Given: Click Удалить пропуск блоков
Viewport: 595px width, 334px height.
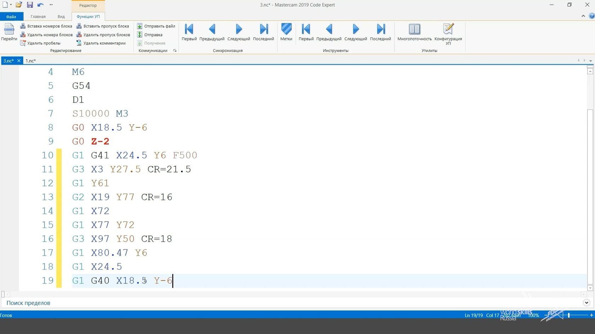Looking at the screenshot, I should click(103, 35).
